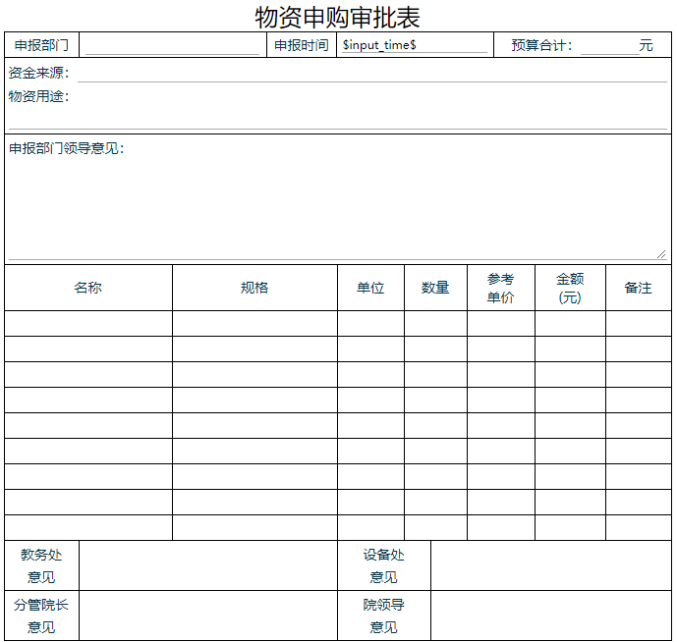Select the 单位 column header
This screenshot has width=677, height=642.
pyautogui.click(x=370, y=288)
